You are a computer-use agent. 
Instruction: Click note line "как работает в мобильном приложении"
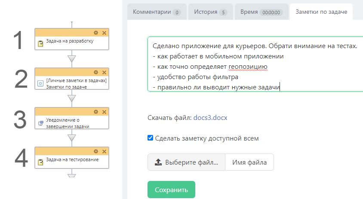220,56
